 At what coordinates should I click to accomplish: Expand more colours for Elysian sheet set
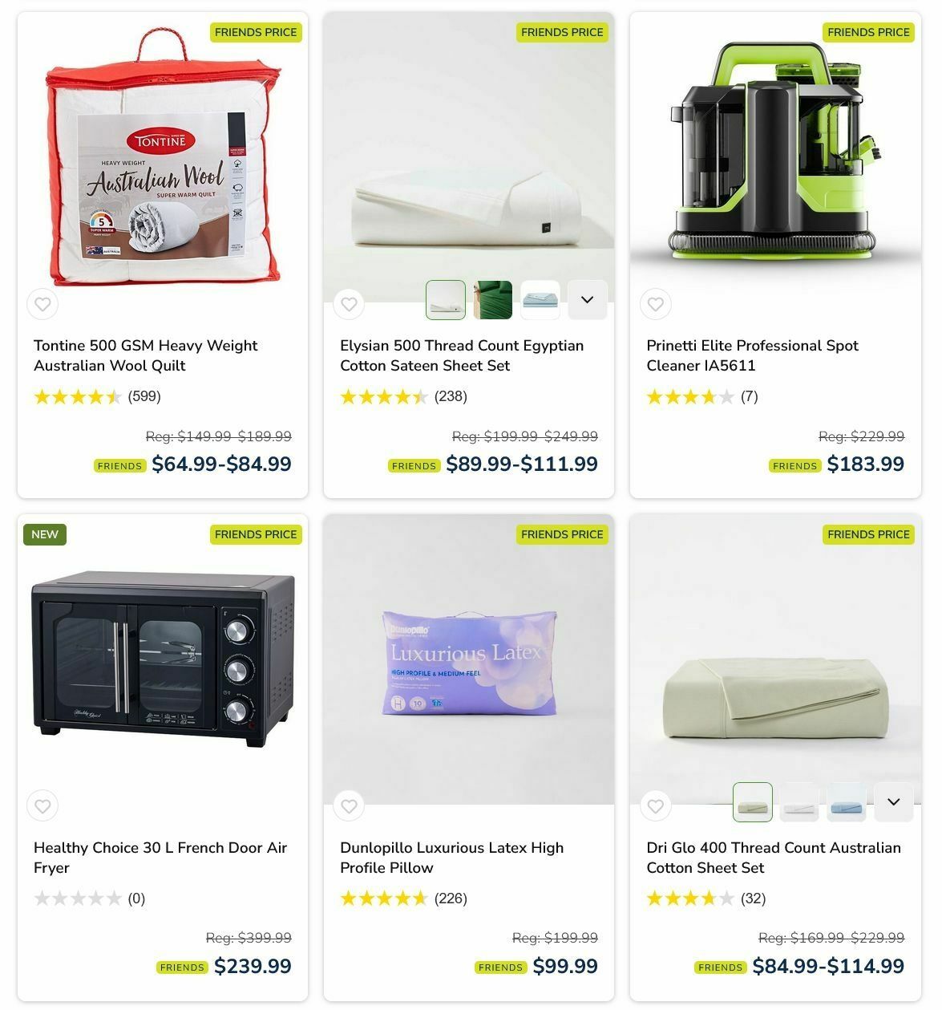587,300
